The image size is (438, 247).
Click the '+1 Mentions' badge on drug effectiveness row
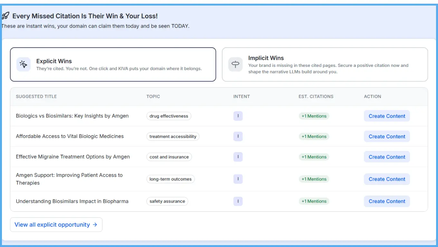click(x=314, y=116)
